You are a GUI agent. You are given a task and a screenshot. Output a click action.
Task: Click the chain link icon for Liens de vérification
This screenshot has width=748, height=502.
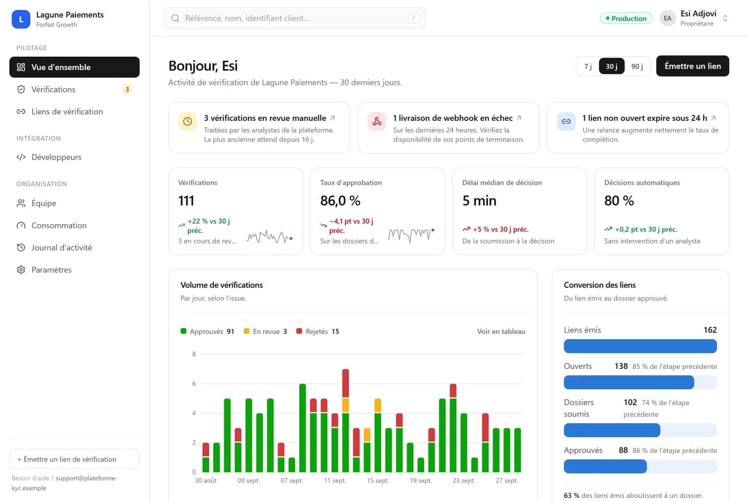coord(21,111)
